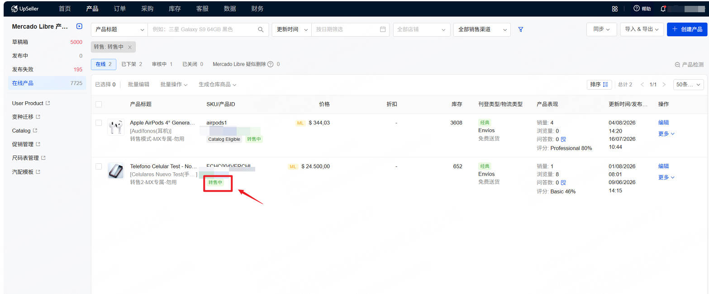
Task: Open the 采购 menu
Action: [148, 9]
